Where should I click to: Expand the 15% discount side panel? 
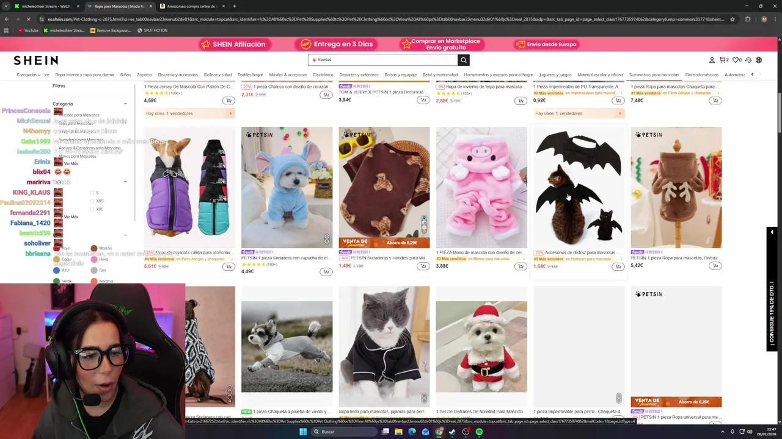772,290
